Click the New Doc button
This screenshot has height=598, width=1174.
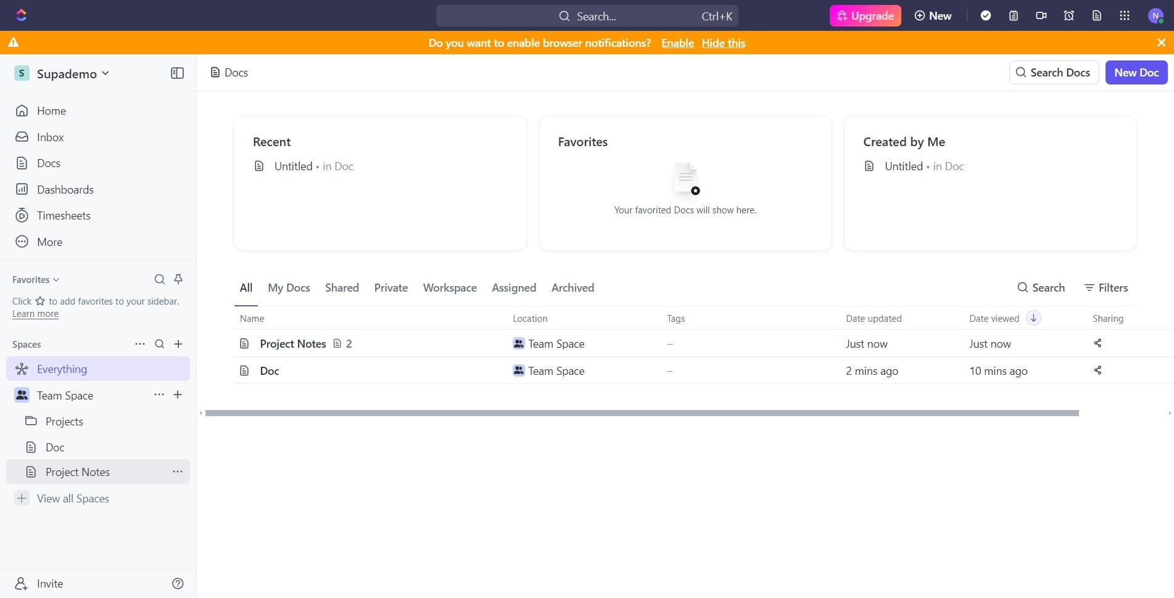pos(1136,72)
